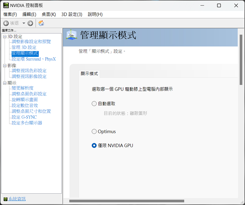245x205 pixels.
Task: Open 調整視訊影像設定 in the tree
Action: [29, 76]
